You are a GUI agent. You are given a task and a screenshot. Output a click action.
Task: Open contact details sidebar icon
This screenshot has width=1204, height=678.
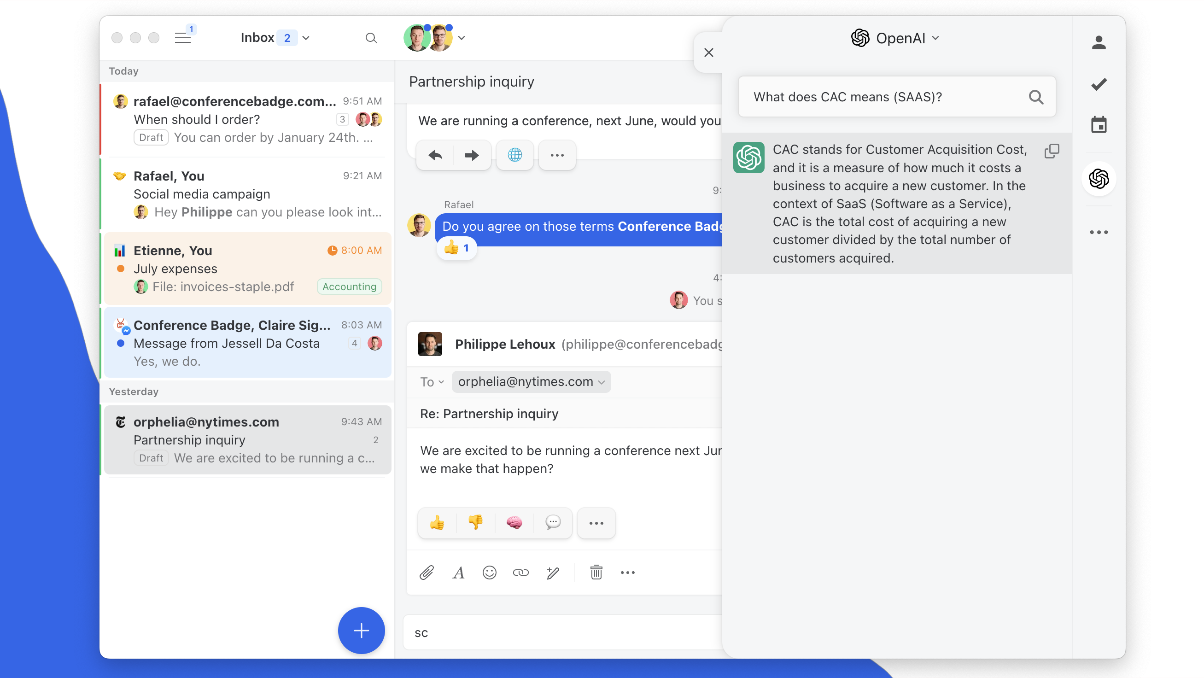[1099, 42]
